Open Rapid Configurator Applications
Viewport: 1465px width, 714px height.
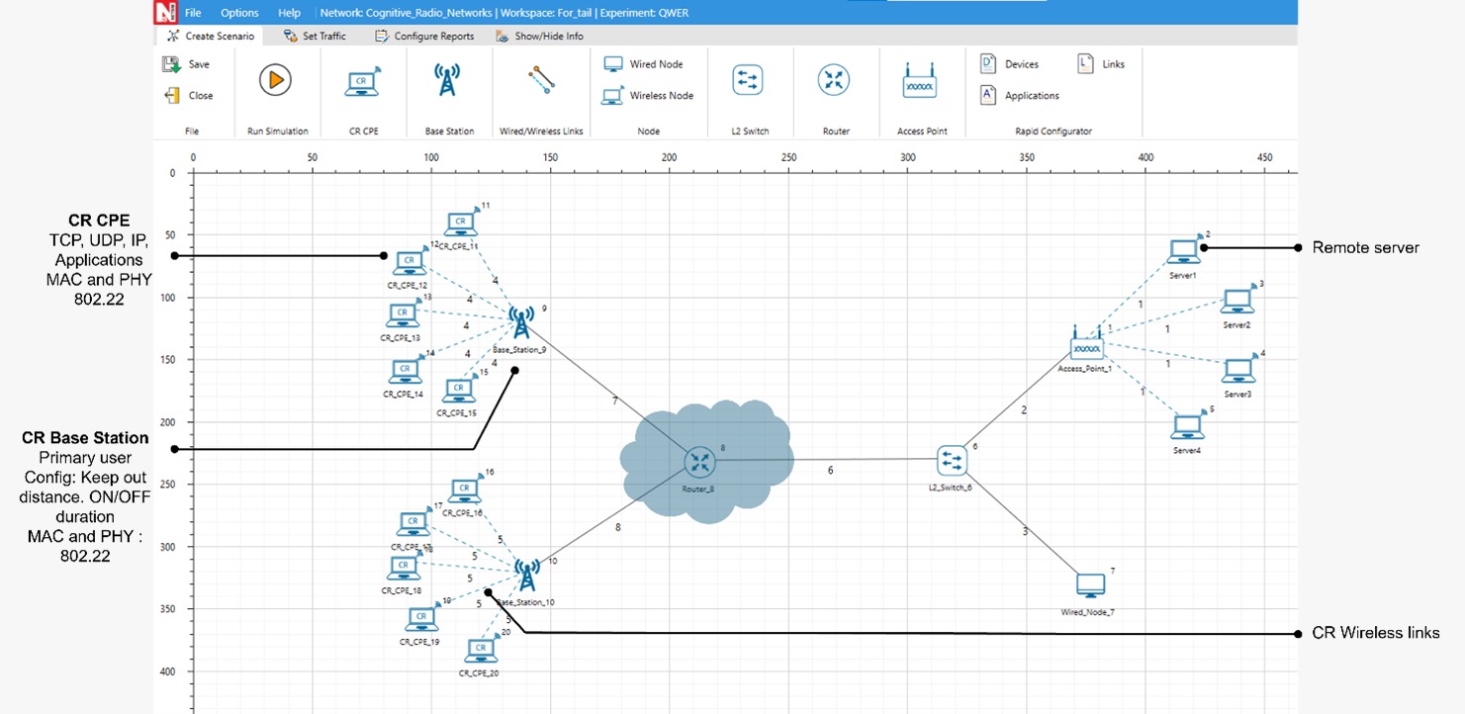[1020, 96]
